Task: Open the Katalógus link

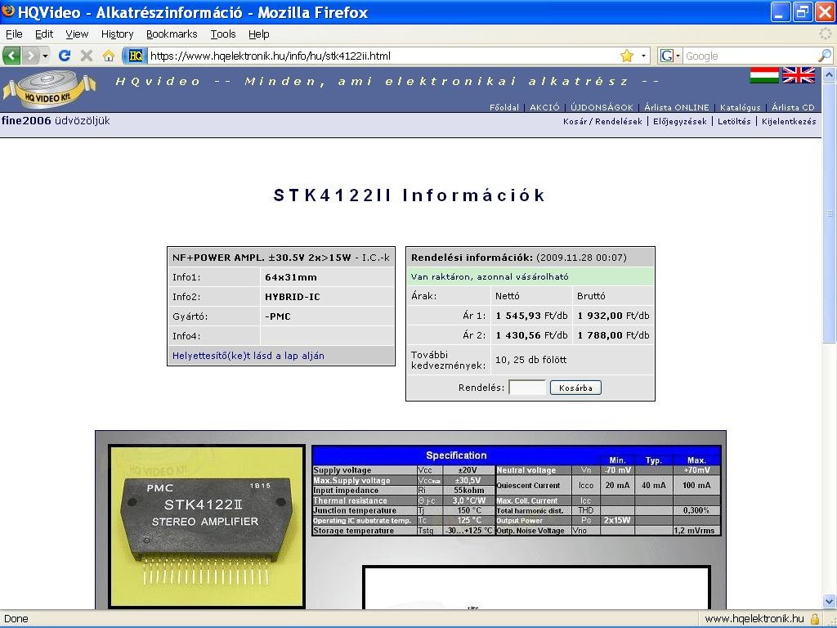Action: tap(740, 107)
